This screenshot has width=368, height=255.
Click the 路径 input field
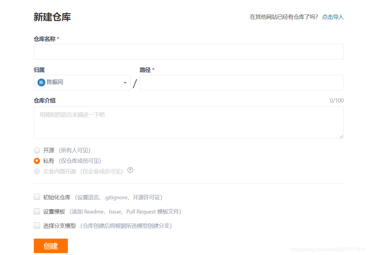pos(242,82)
